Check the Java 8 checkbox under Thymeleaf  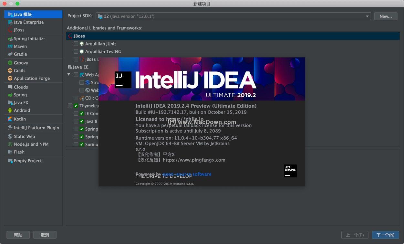pyautogui.click(x=76, y=121)
